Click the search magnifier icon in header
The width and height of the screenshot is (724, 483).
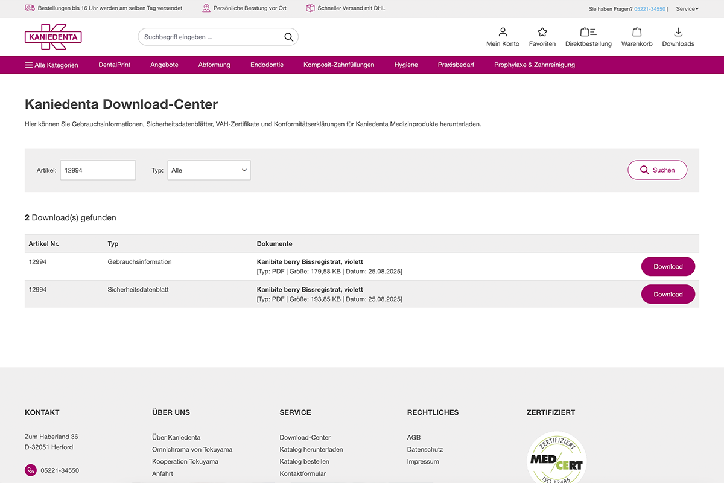(x=289, y=37)
